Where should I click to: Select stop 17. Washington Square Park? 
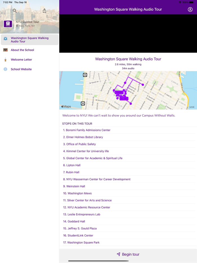[128, 242]
